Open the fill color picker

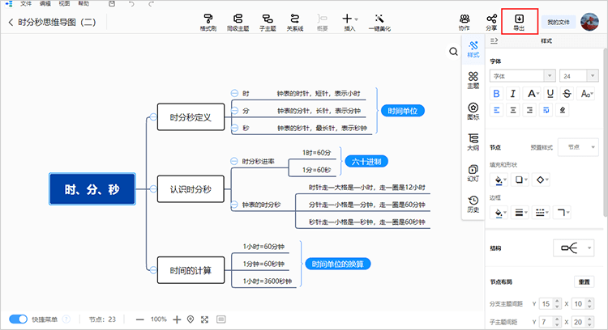click(x=501, y=180)
